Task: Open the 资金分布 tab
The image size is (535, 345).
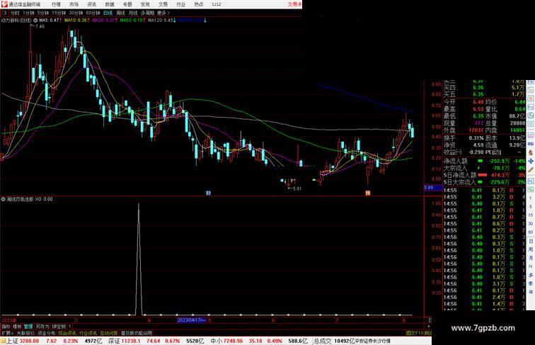Action: tap(47, 333)
